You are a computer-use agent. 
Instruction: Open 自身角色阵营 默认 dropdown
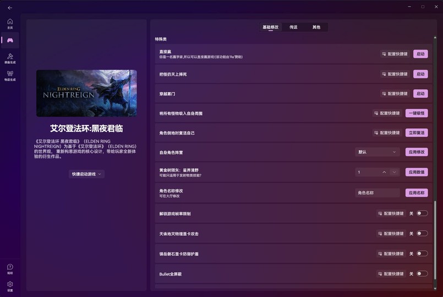pyautogui.click(x=378, y=152)
